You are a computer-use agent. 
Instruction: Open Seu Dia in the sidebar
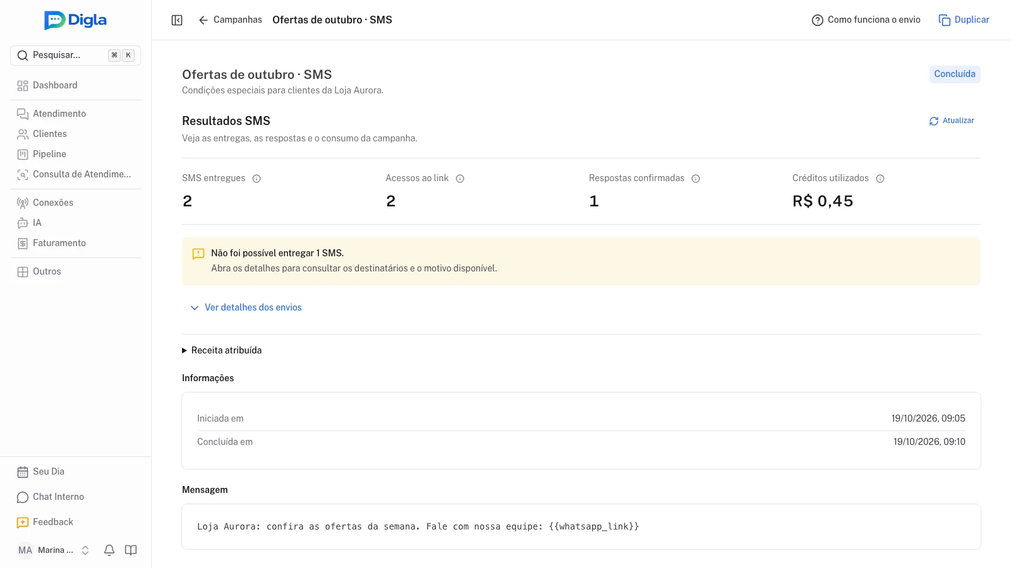pyautogui.click(x=75, y=471)
